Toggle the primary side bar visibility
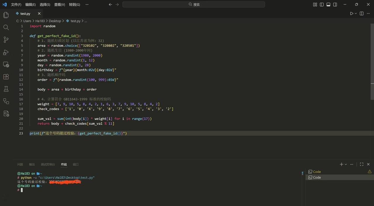The image size is (374, 206). pos(322,4)
